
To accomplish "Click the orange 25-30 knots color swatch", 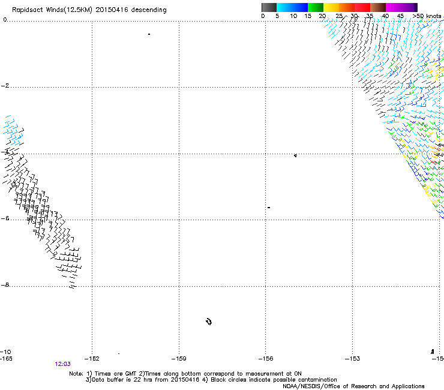I will [x=347, y=7].
